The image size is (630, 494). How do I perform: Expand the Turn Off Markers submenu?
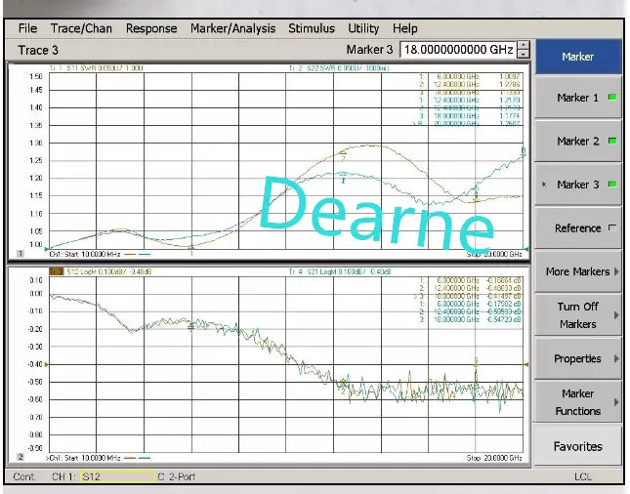click(x=577, y=315)
